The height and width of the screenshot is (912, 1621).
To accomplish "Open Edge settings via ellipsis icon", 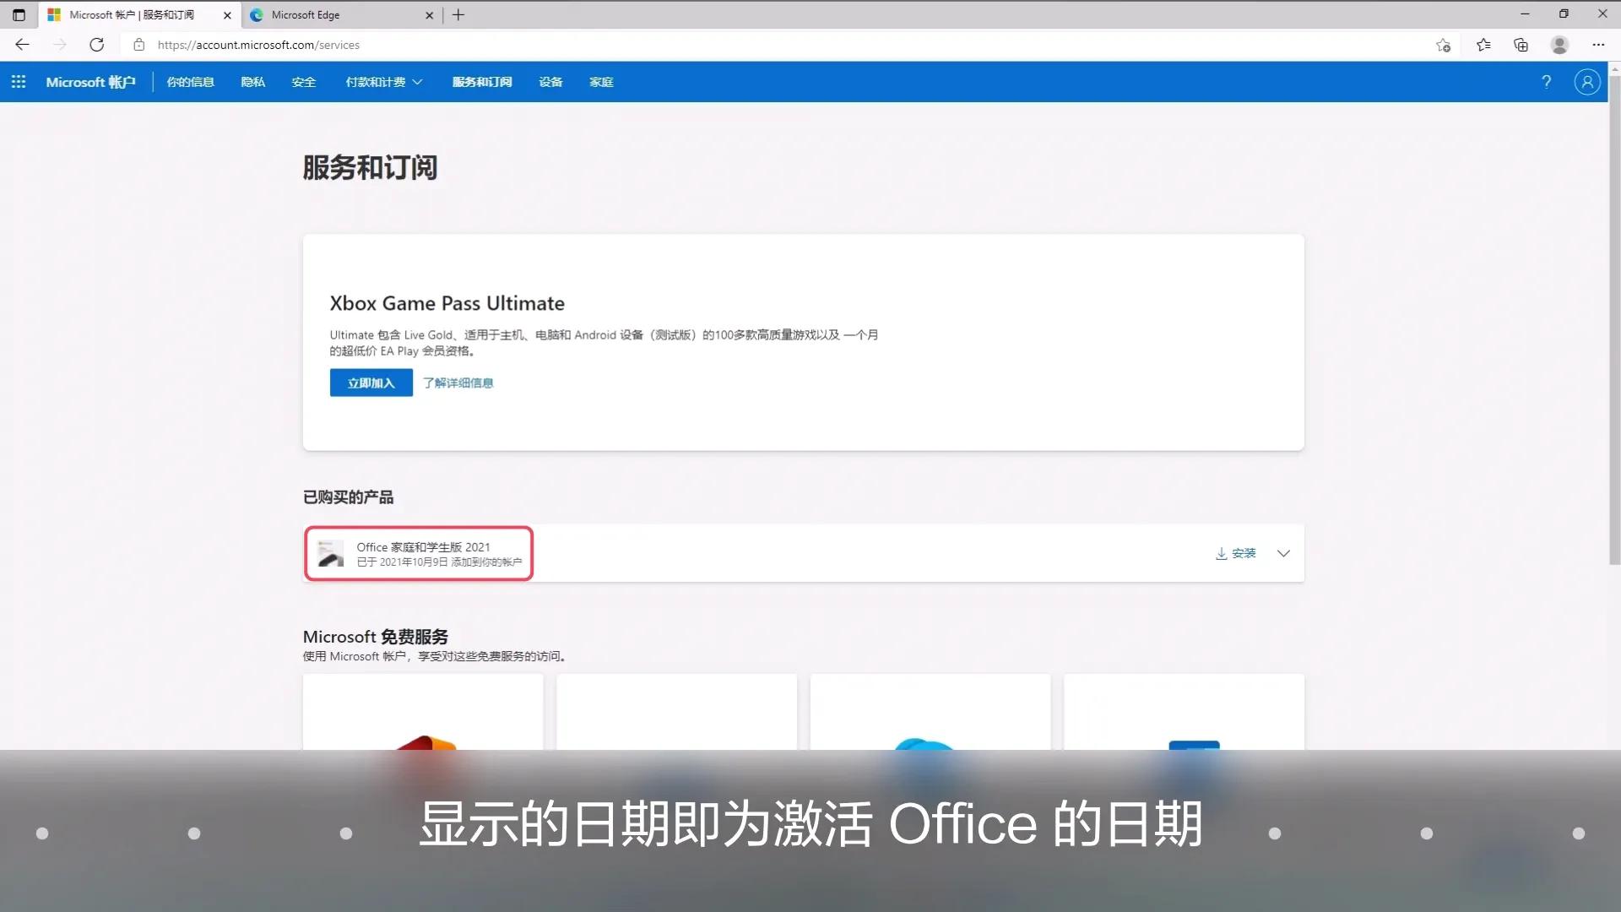I will pos(1598,45).
